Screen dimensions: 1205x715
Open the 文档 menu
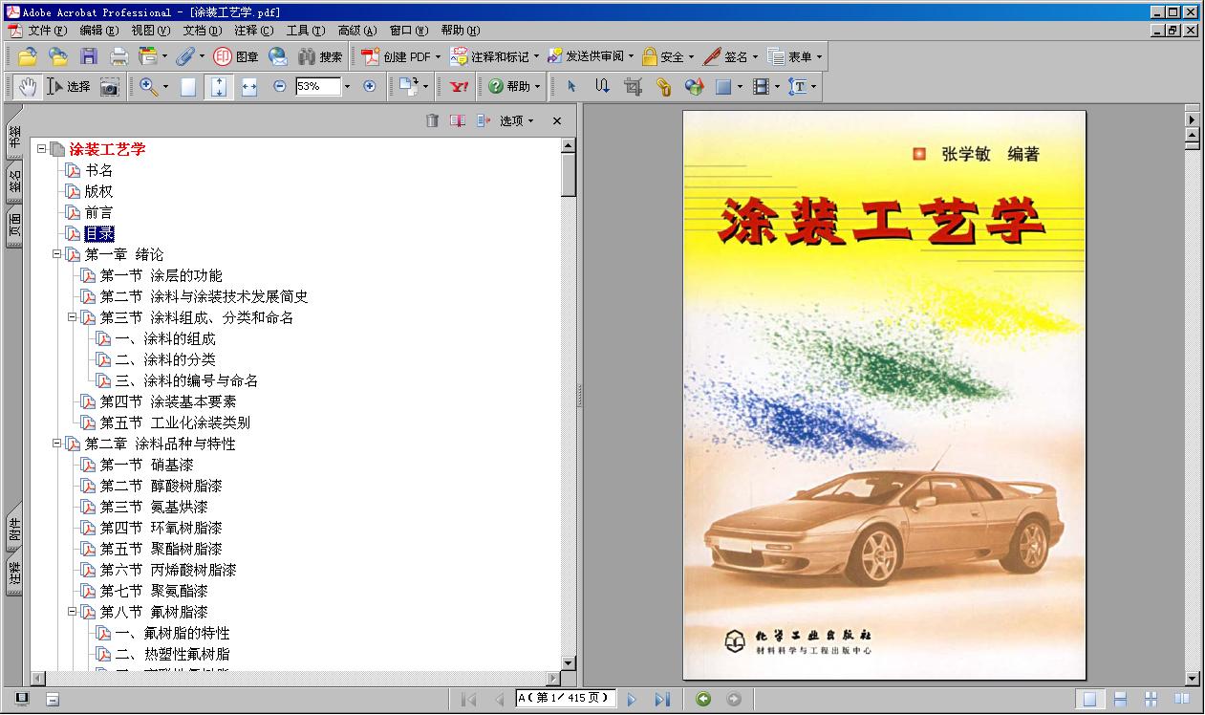pyautogui.click(x=202, y=31)
